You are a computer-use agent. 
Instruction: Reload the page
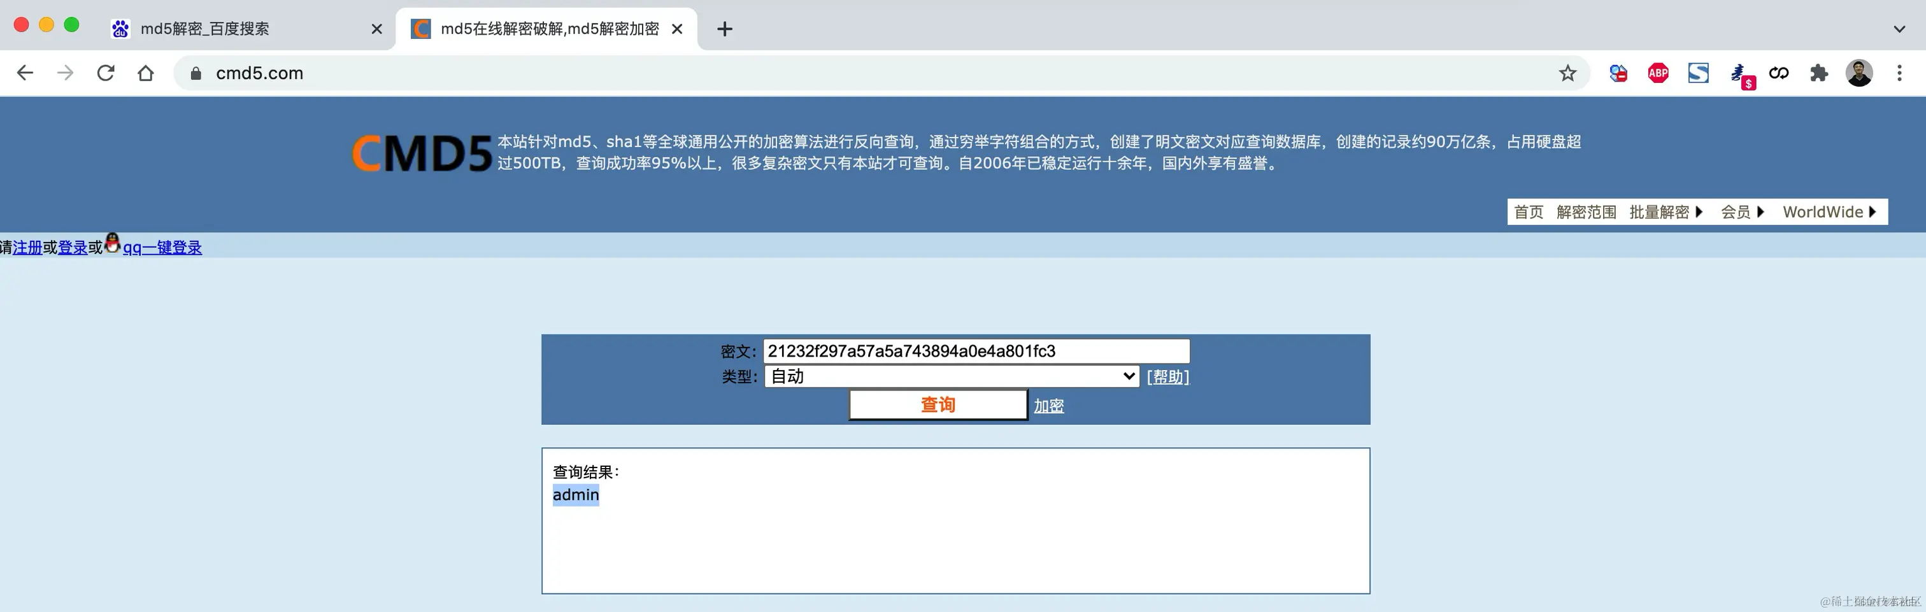[106, 73]
